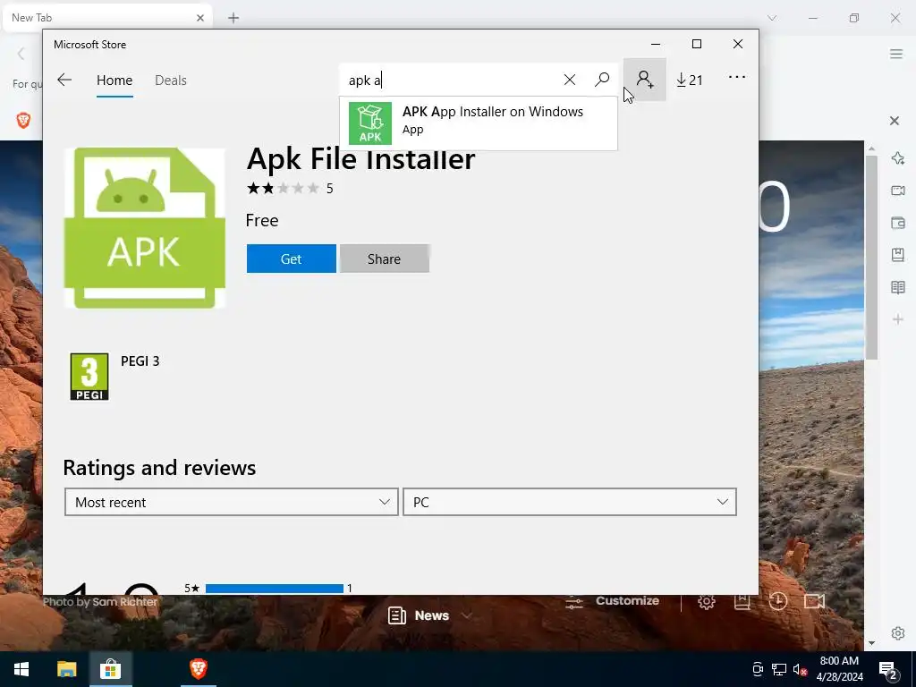Open sidebar settings gear
Viewport: 916px width, 687px height.
pos(898,633)
